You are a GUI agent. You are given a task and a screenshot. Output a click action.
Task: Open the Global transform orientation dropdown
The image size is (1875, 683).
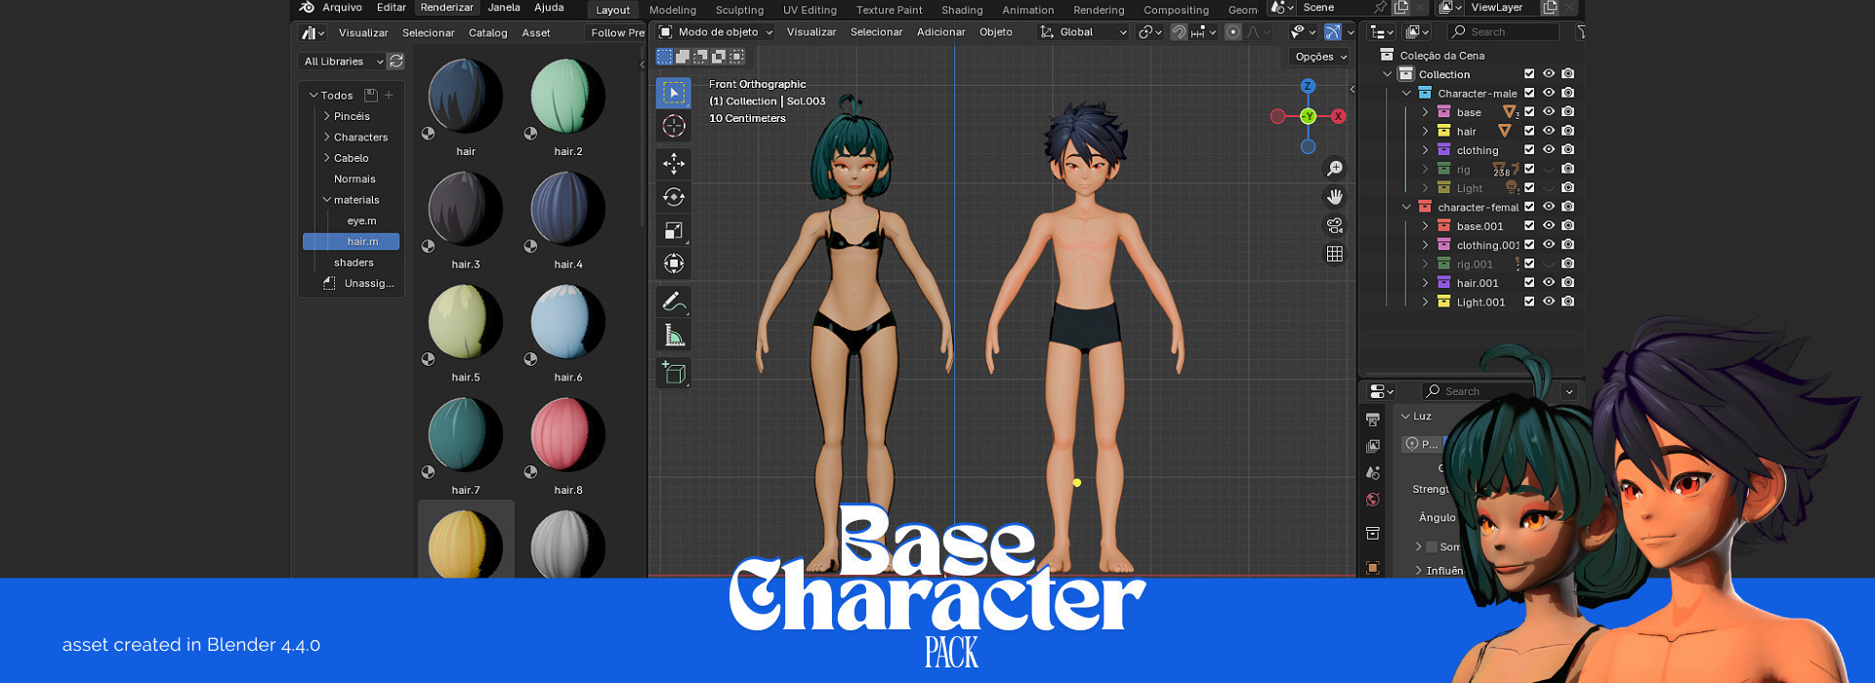(x=1084, y=32)
